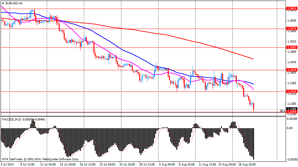The height and width of the screenshot is (167, 298).
Task: Click the 1.3445 price scale value
Action: pyautogui.click(x=292, y=62)
